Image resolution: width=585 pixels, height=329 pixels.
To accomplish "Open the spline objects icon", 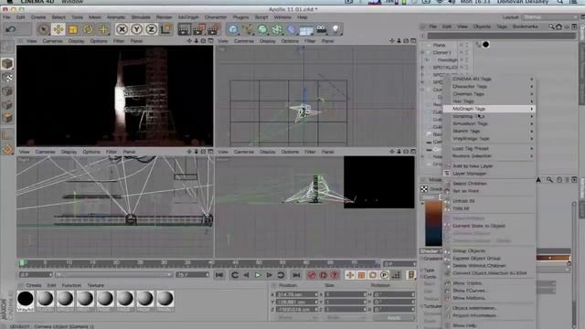I will tap(248, 29).
